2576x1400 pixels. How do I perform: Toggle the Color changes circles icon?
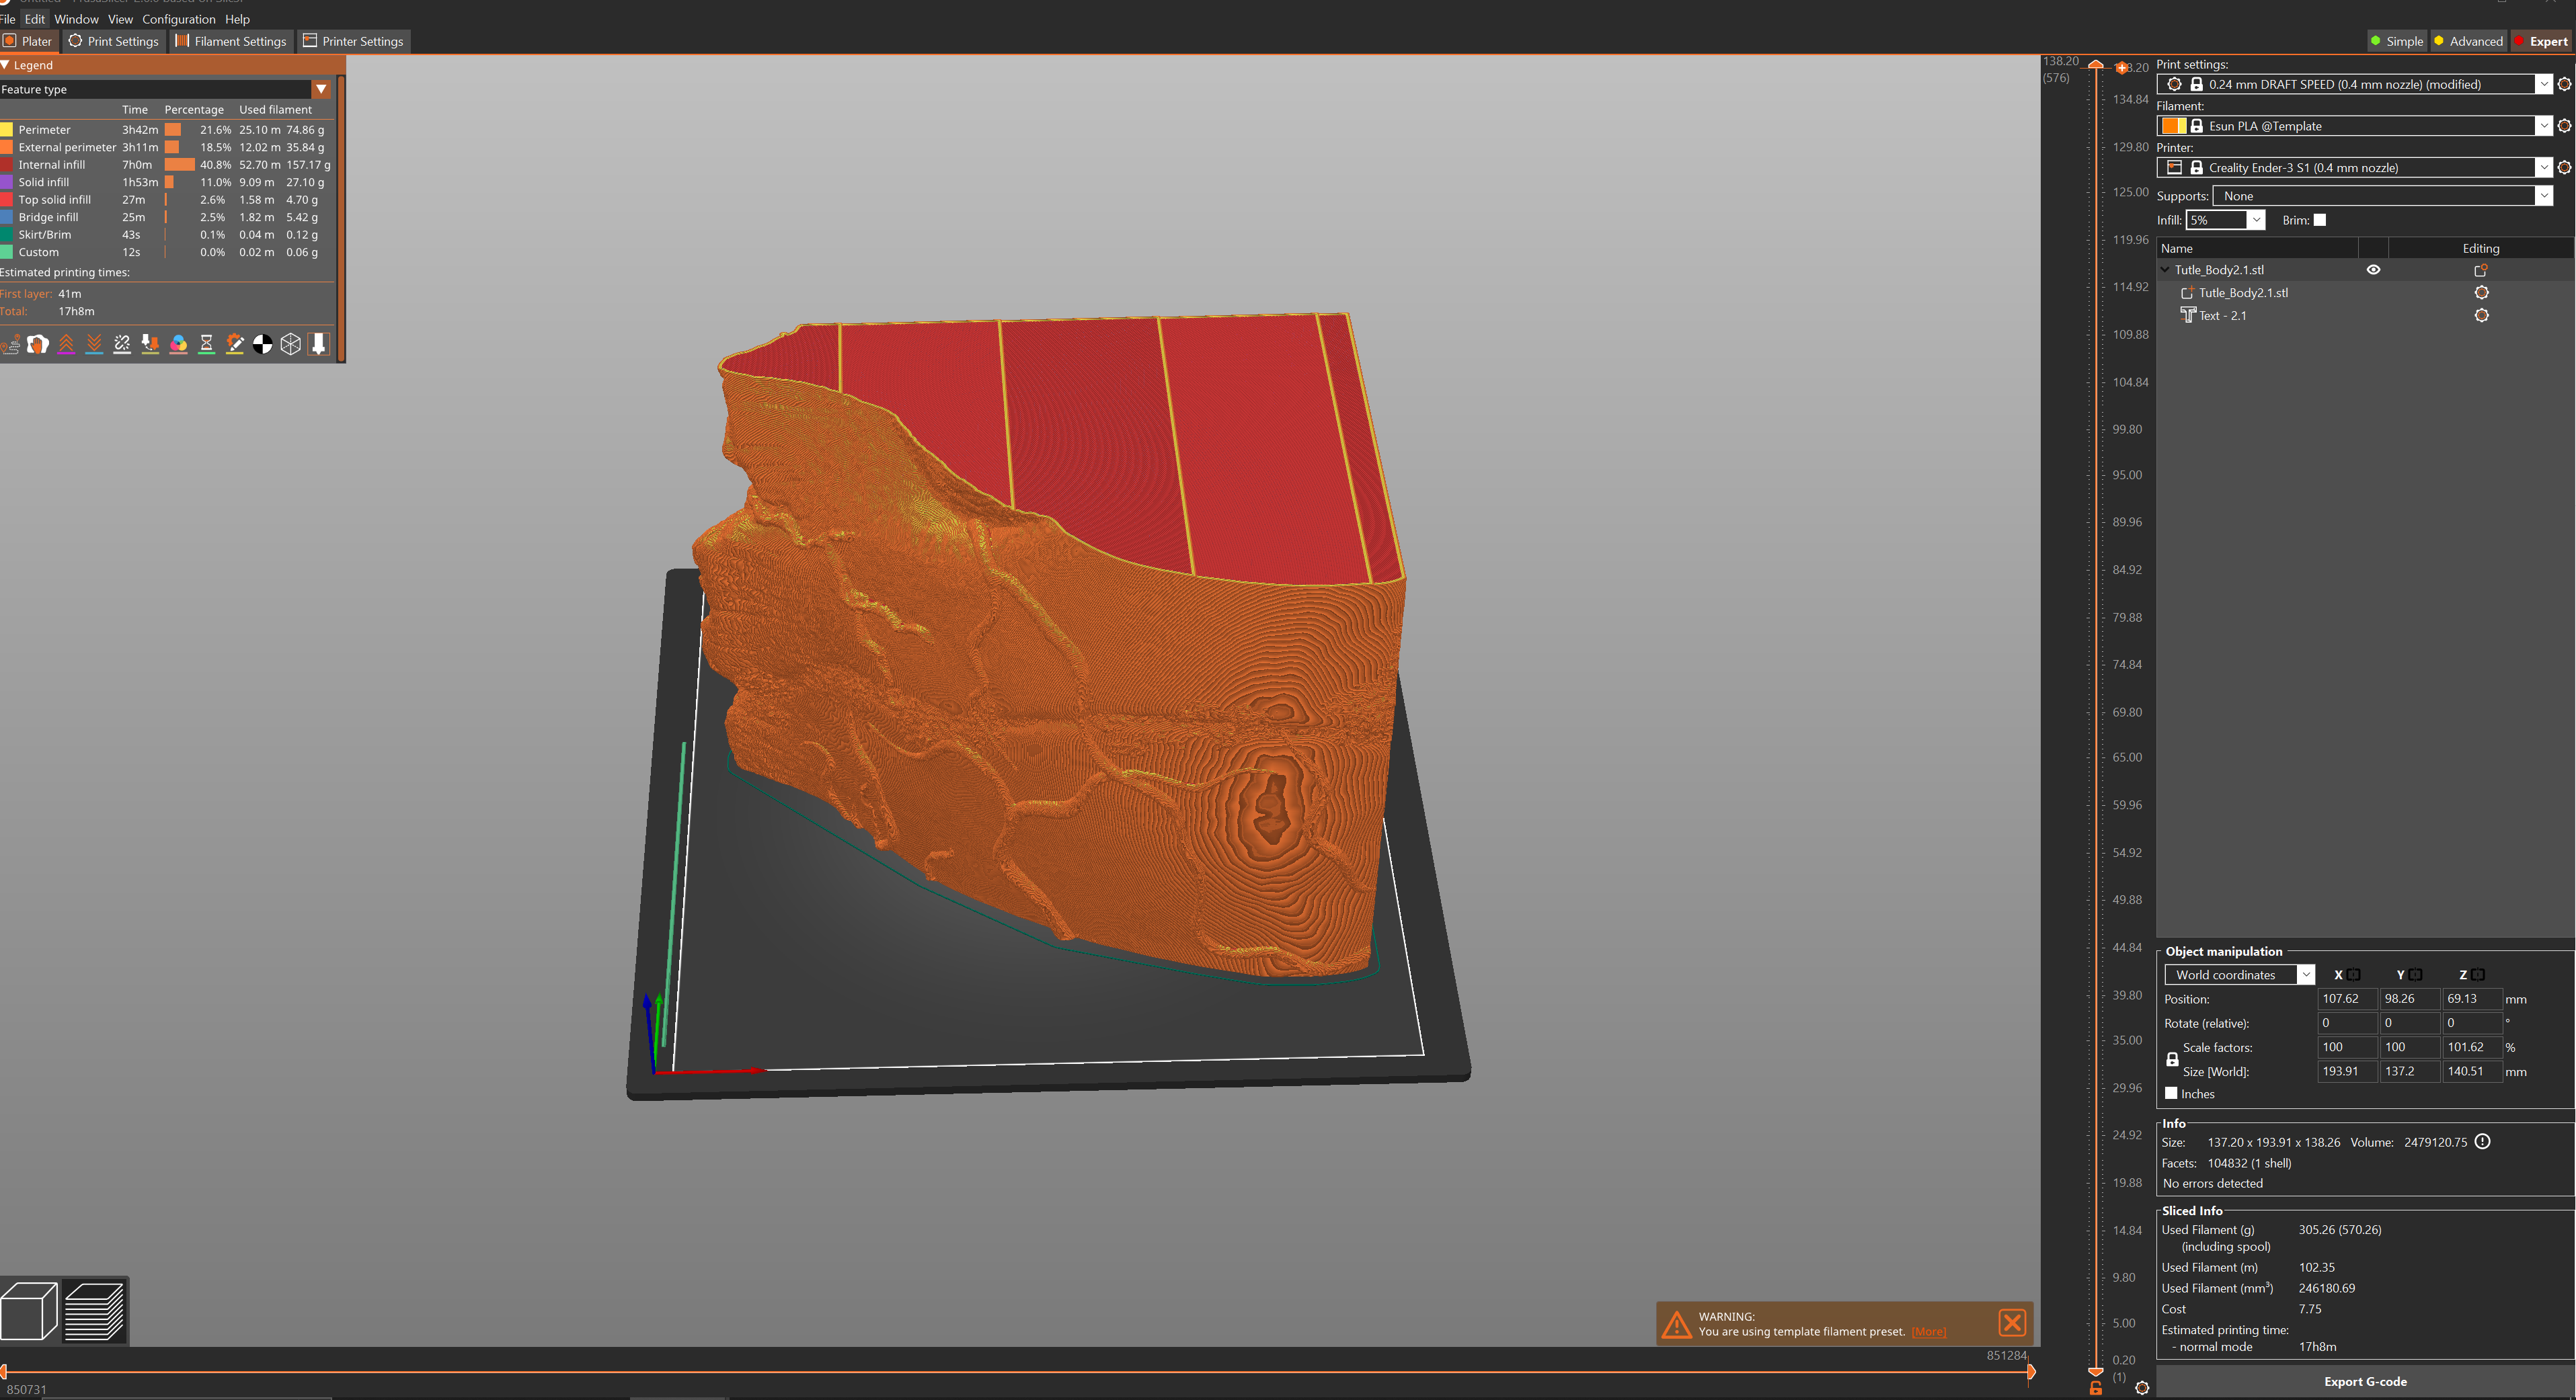pos(178,345)
